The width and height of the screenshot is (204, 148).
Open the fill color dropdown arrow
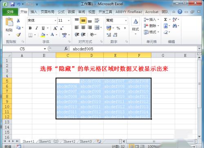coord(47,35)
